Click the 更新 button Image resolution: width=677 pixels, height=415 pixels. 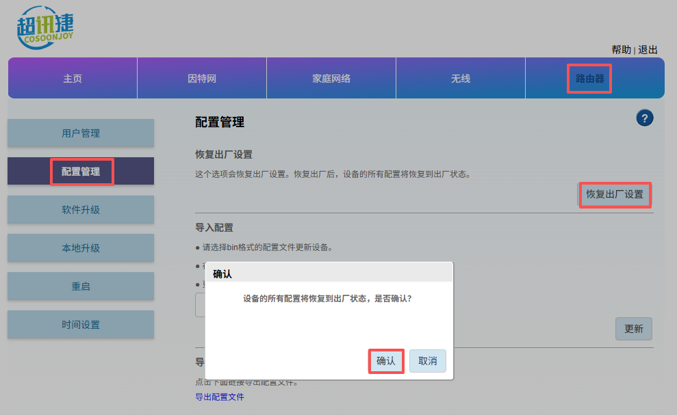click(x=633, y=329)
